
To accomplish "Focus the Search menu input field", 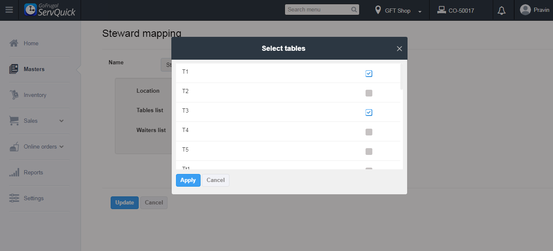I will (x=318, y=10).
